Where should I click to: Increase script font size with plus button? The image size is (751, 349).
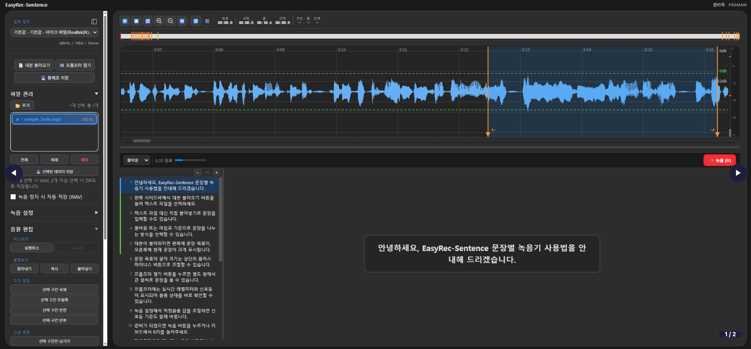217,172
